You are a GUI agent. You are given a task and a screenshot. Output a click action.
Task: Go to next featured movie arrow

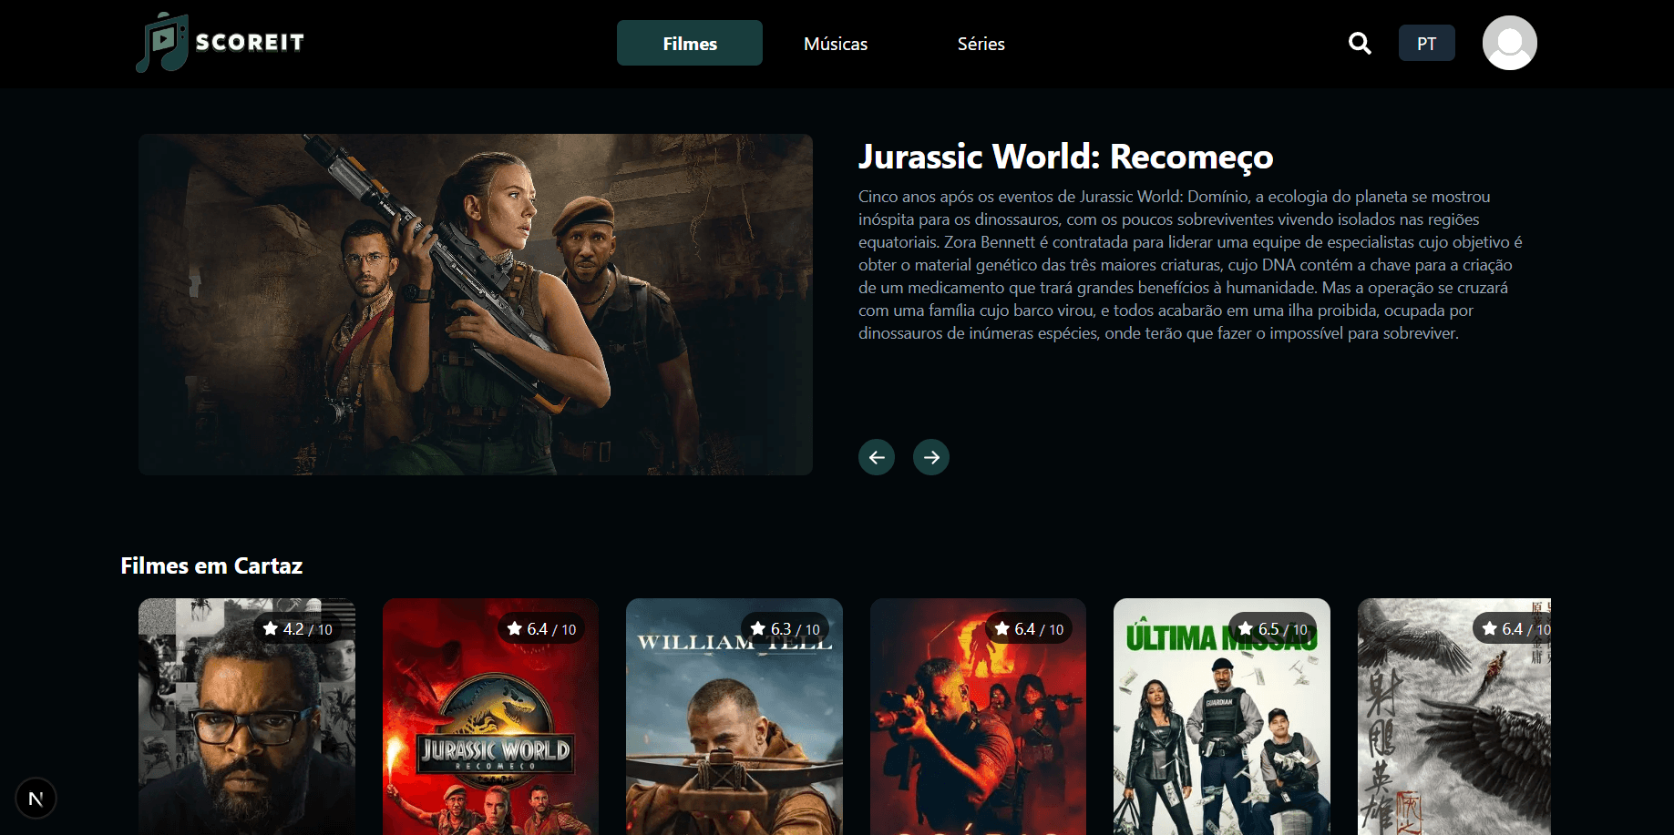931,457
